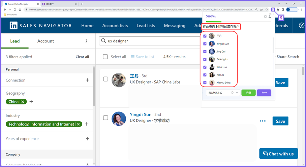Image resolution: width=306 pixels, height=167 pixels.
Task: Select the checkbox for Yingdi Sun result
Action: coord(105,118)
